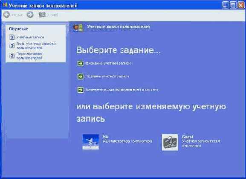Choose 'Изменение входа пользователей в систему' task
This screenshot has width=246, height=179.
(x=122, y=90)
